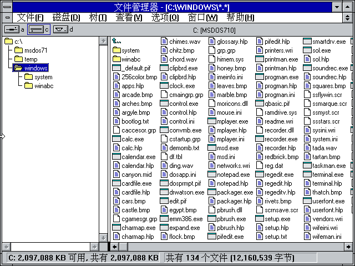The height and width of the screenshot is (266, 355).
Task: Select the file flock.bmp
Action: click(x=178, y=237)
